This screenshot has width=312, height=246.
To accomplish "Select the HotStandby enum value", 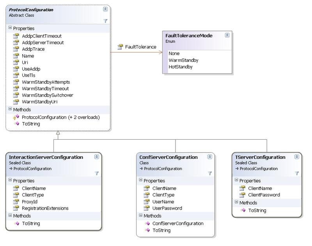I will [181, 67].
